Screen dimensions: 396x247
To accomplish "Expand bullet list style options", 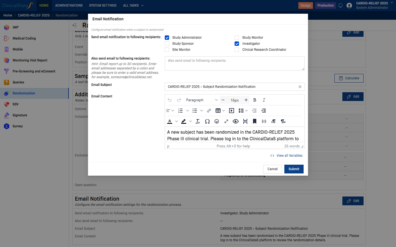I will click(x=202, y=111).
